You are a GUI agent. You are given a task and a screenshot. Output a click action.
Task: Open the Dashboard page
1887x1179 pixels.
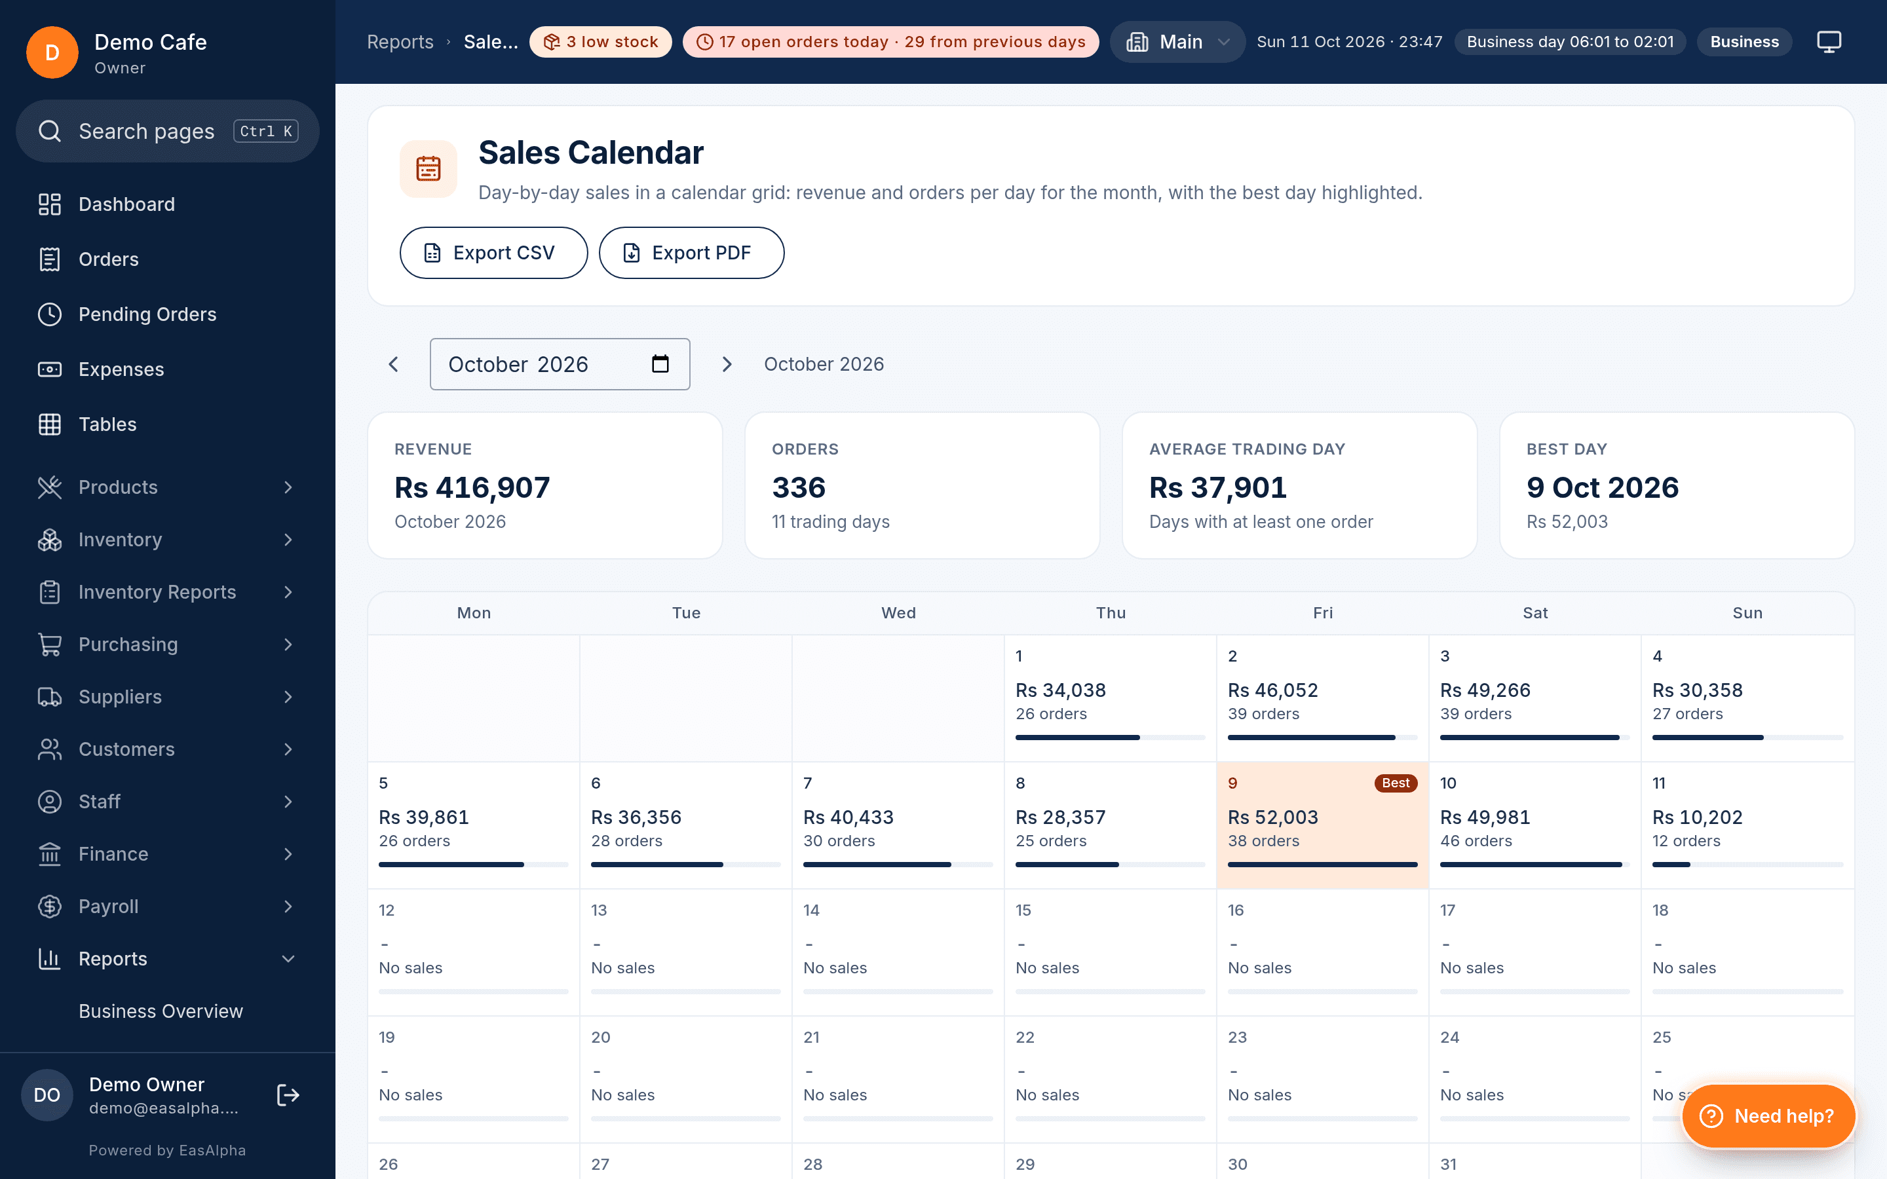168,204
